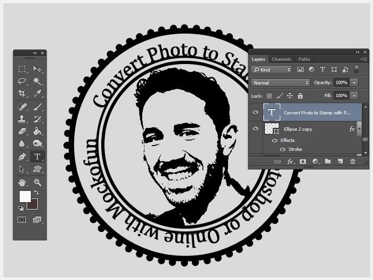This screenshot has height=280, width=373.
Task: Click the Opacity value field
Action: pos(342,83)
